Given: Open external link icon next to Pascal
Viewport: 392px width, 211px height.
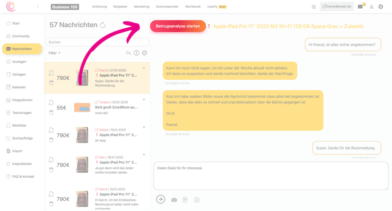Looking at the screenshot, I should coord(96,70).
